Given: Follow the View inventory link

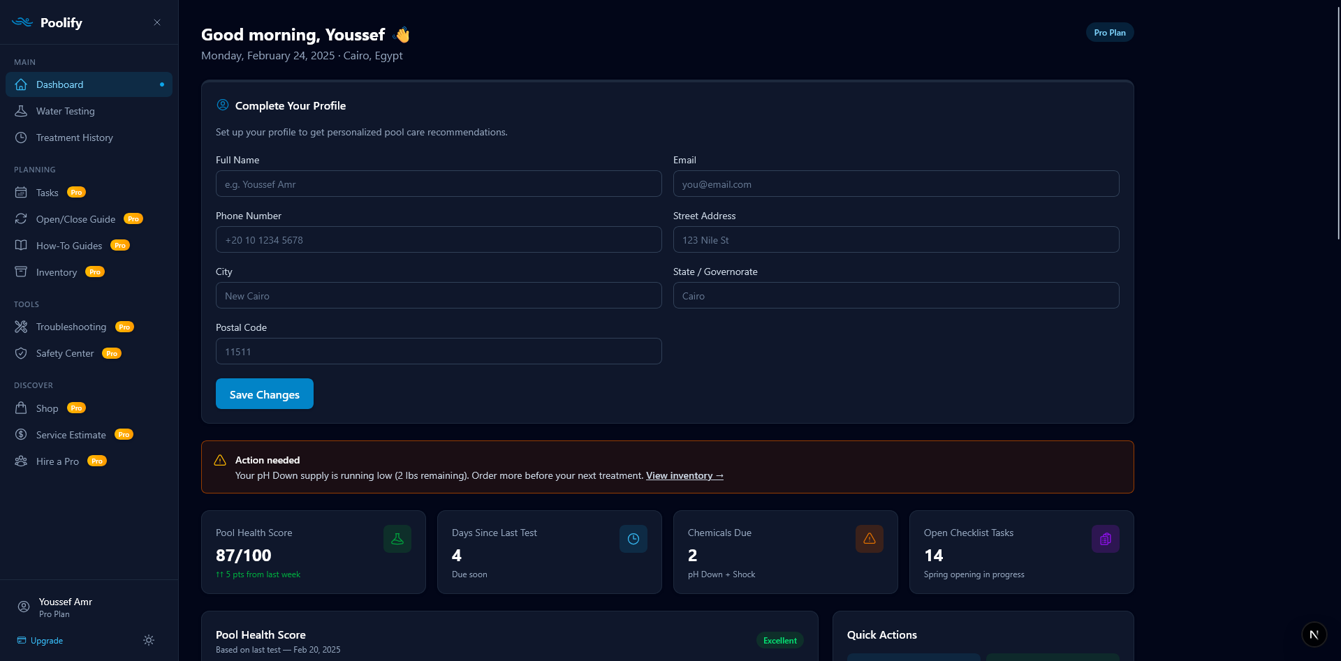Looking at the screenshot, I should 684,475.
